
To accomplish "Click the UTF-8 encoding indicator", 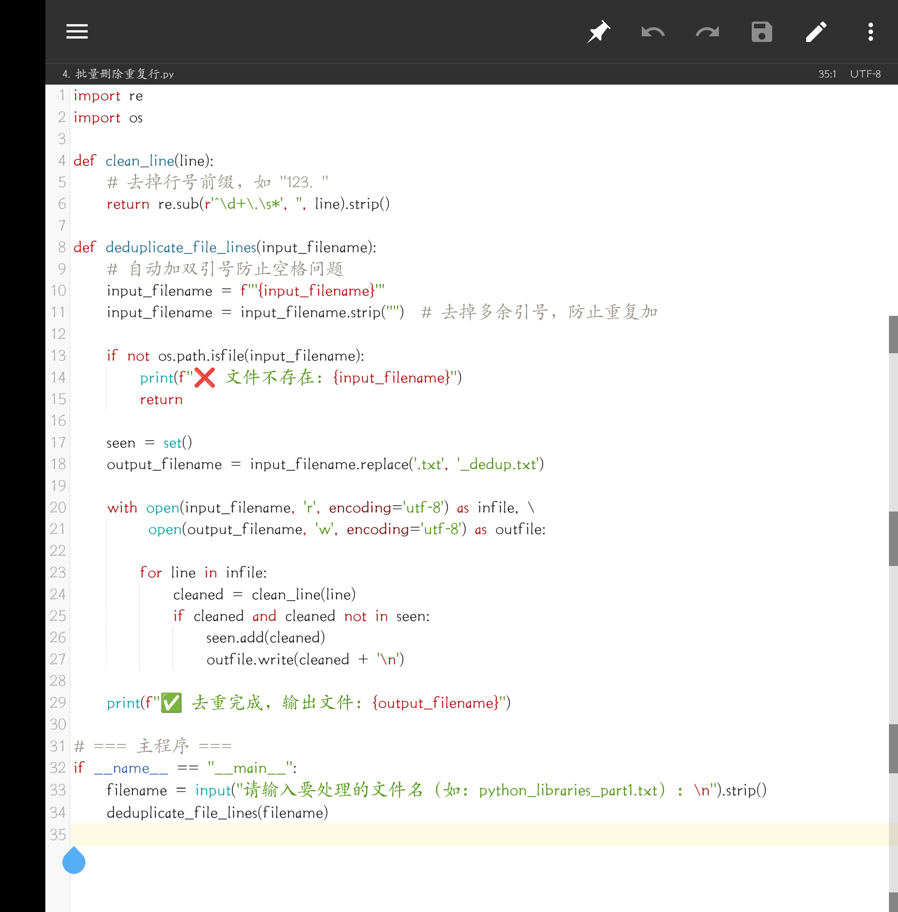I will click(x=865, y=74).
